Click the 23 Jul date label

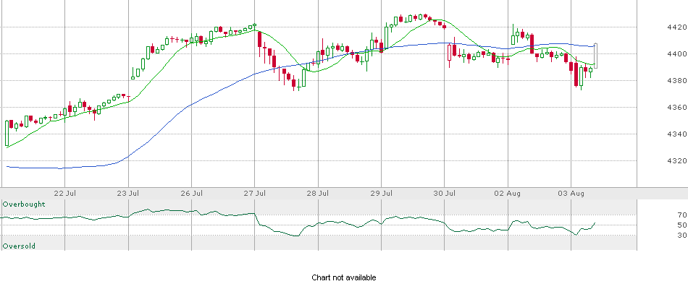click(129, 194)
